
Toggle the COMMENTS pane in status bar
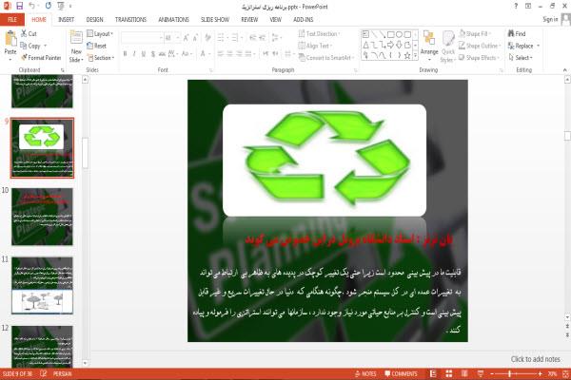pyautogui.click(x=401, y=373)
